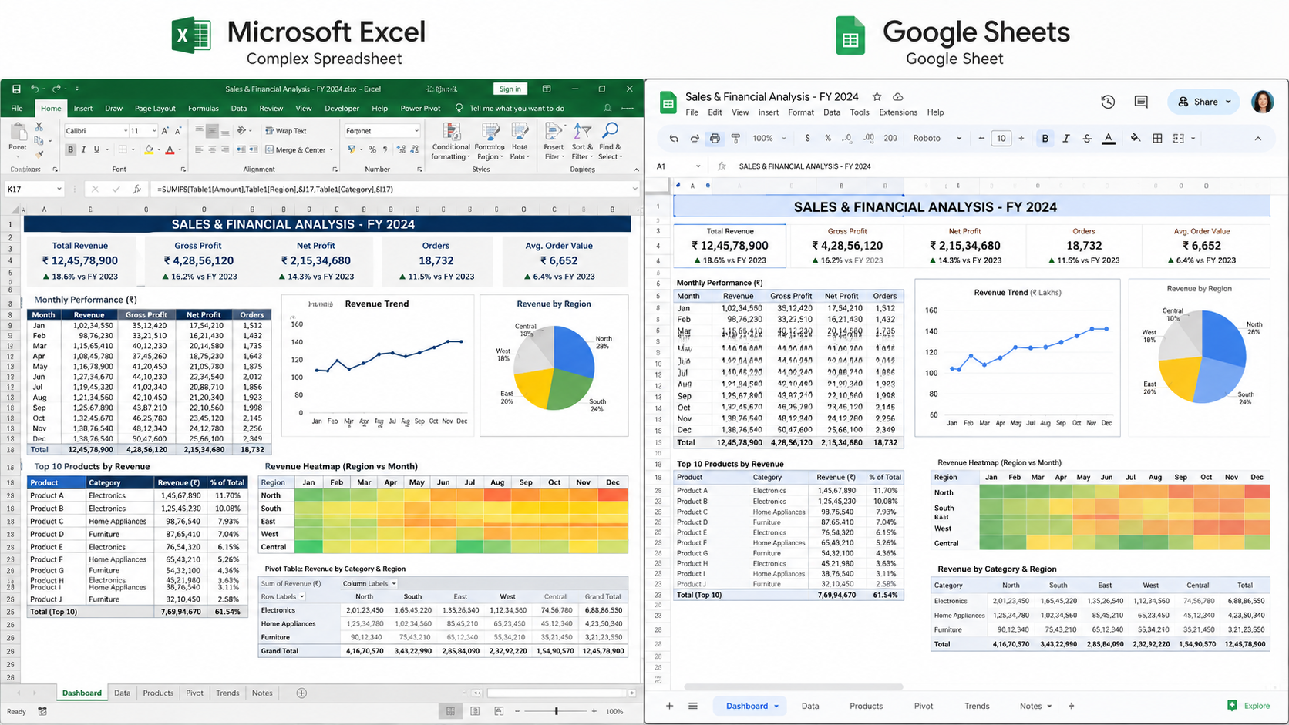Image resolution: width=1289 pixels, height=725 pixels.
Task: Click the Google Sheets horizontal scrollbar
Action: 793,686
